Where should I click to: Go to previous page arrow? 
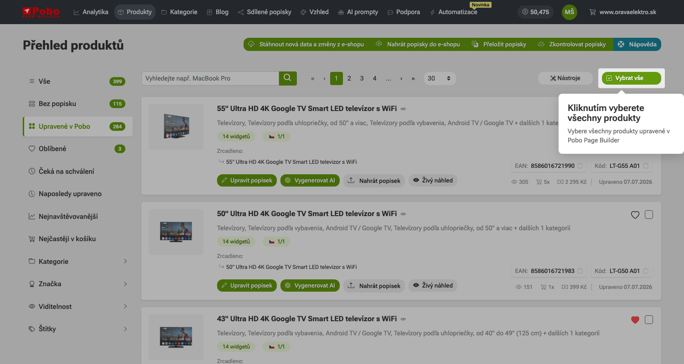pyautogui.click(x=325, y=78)
